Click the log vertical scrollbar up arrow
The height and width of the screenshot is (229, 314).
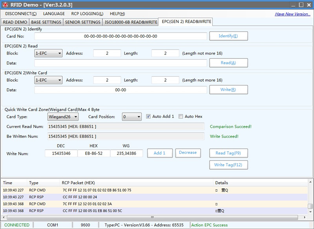[x=310, y=182]
